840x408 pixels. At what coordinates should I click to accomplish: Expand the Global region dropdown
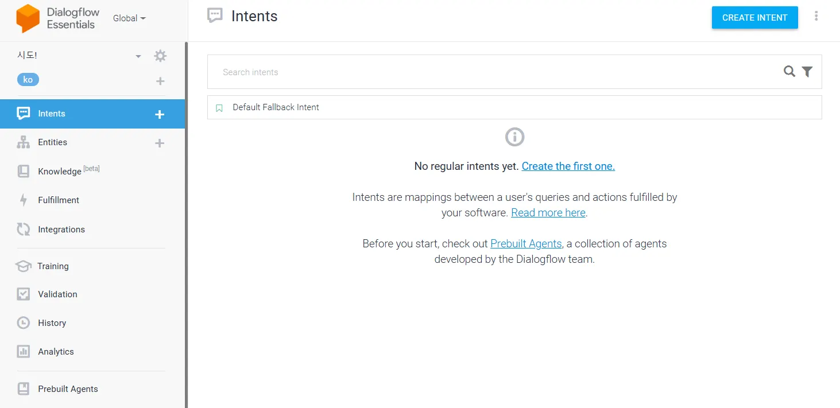(129, 18)
